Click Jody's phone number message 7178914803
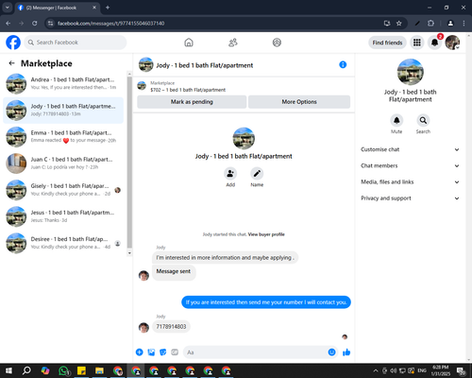 pyautogui.click(x=171, y=327)
